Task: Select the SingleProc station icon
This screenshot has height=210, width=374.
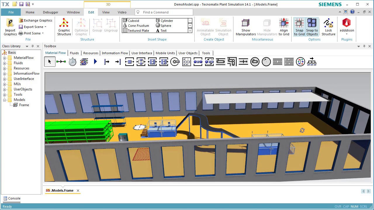Action: pos(129,62)
